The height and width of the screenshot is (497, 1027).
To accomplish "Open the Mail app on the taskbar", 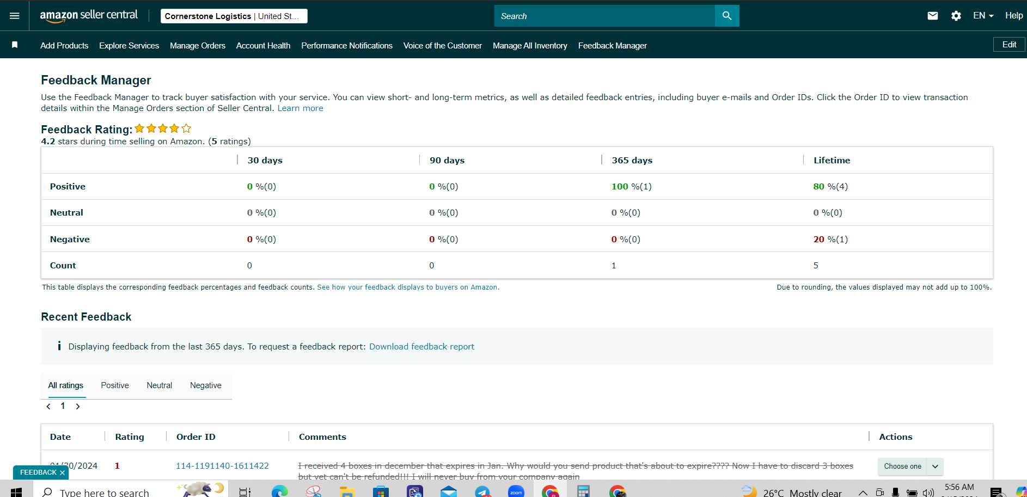I will [x=449, y=492].
